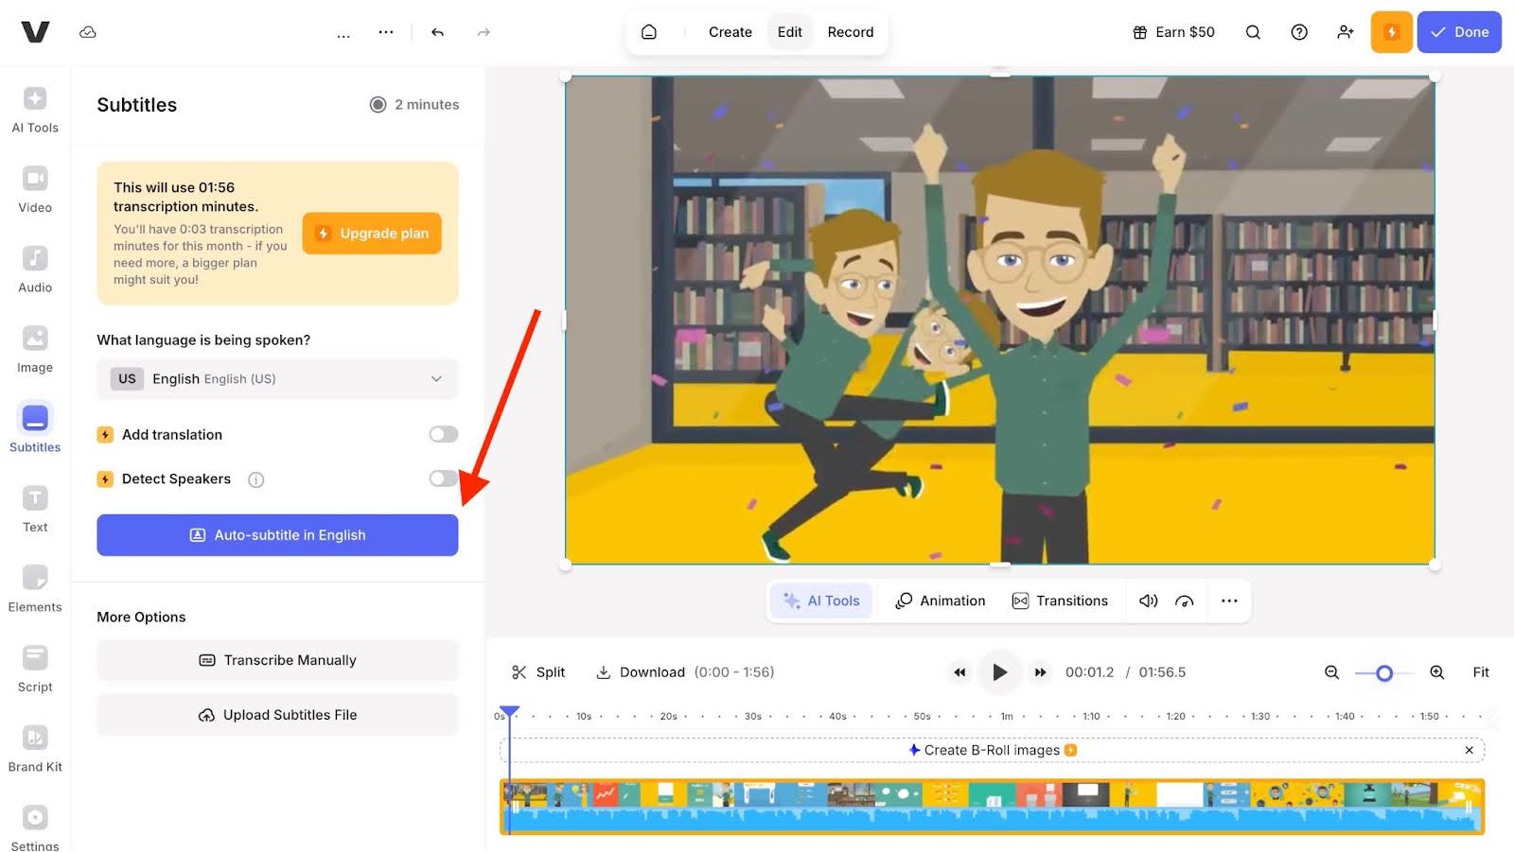This screenshot has height=852, width=1514.
Task: Zoom in on the timeline
Action: pyautogui.click(x=1436, y=672)
